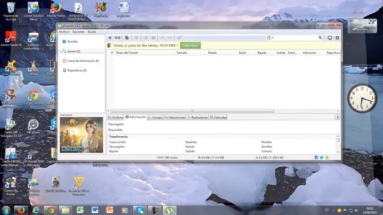Sort by Título del Torrent column
Viewport: 383px width, 215px height.
(127, 53)
